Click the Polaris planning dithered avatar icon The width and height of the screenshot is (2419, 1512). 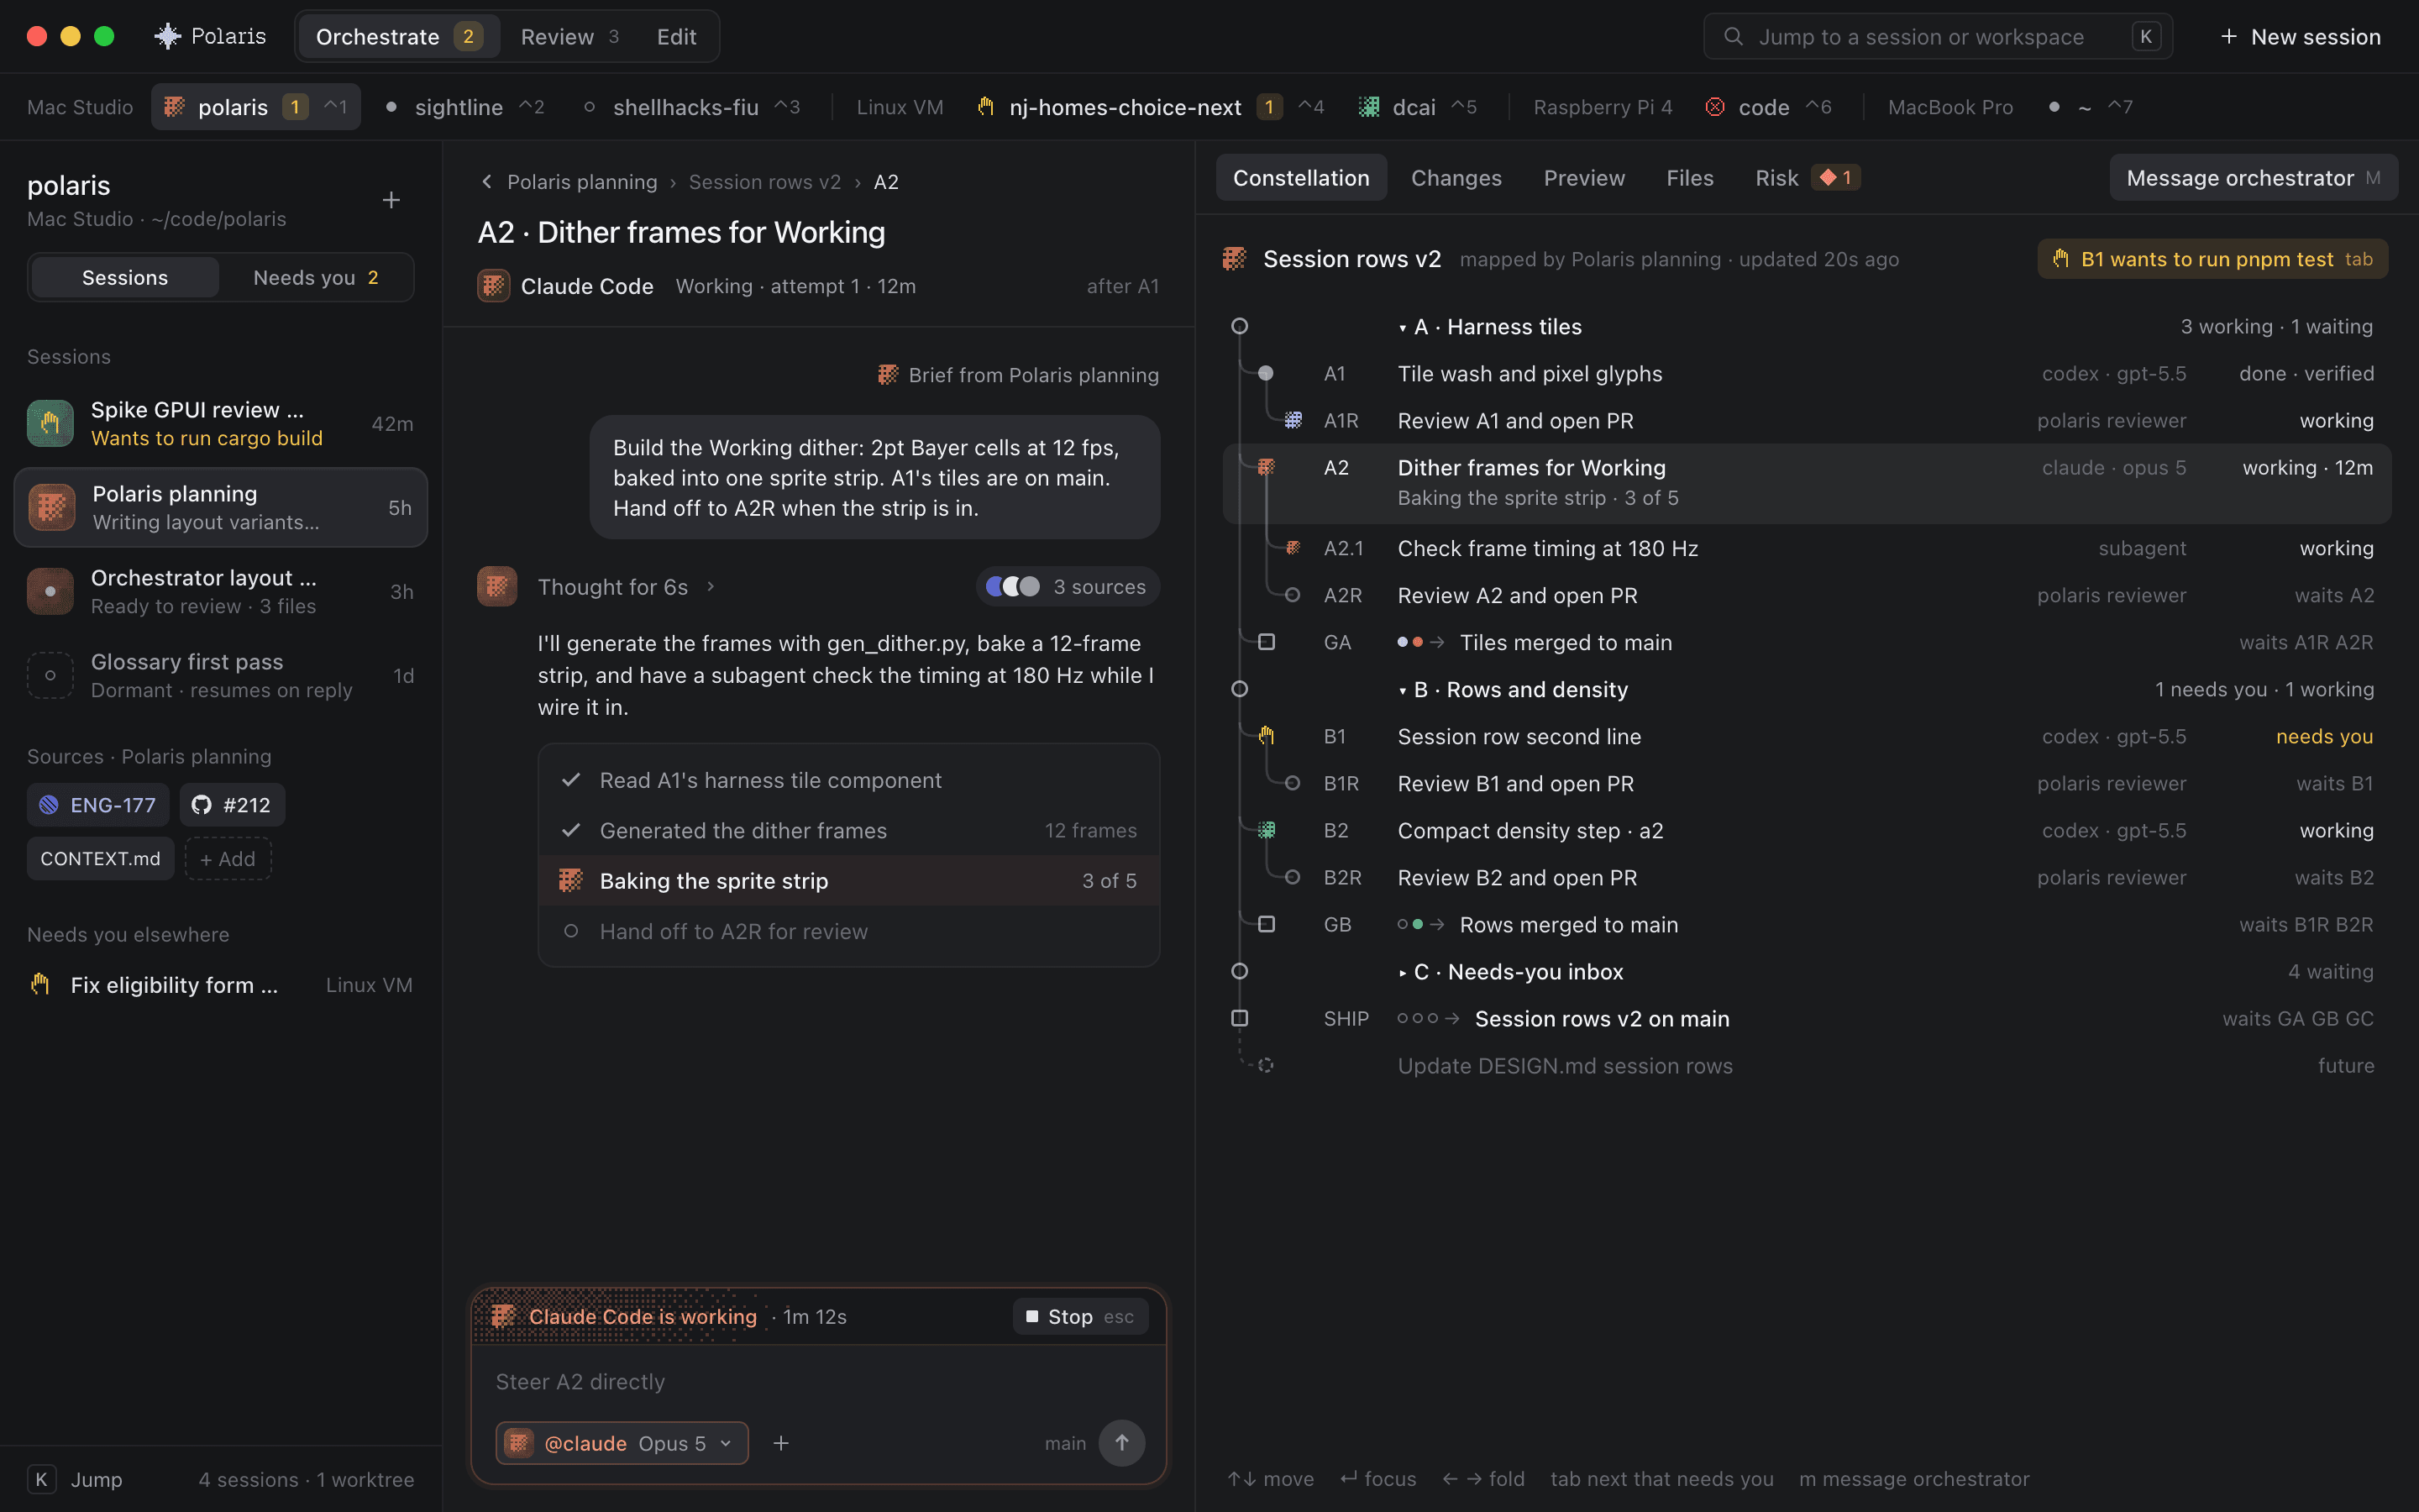52,507
